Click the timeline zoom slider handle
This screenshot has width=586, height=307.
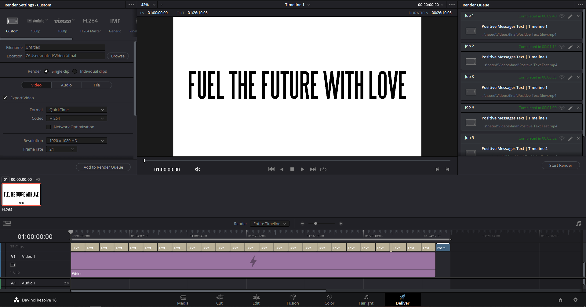click(315, 224)
